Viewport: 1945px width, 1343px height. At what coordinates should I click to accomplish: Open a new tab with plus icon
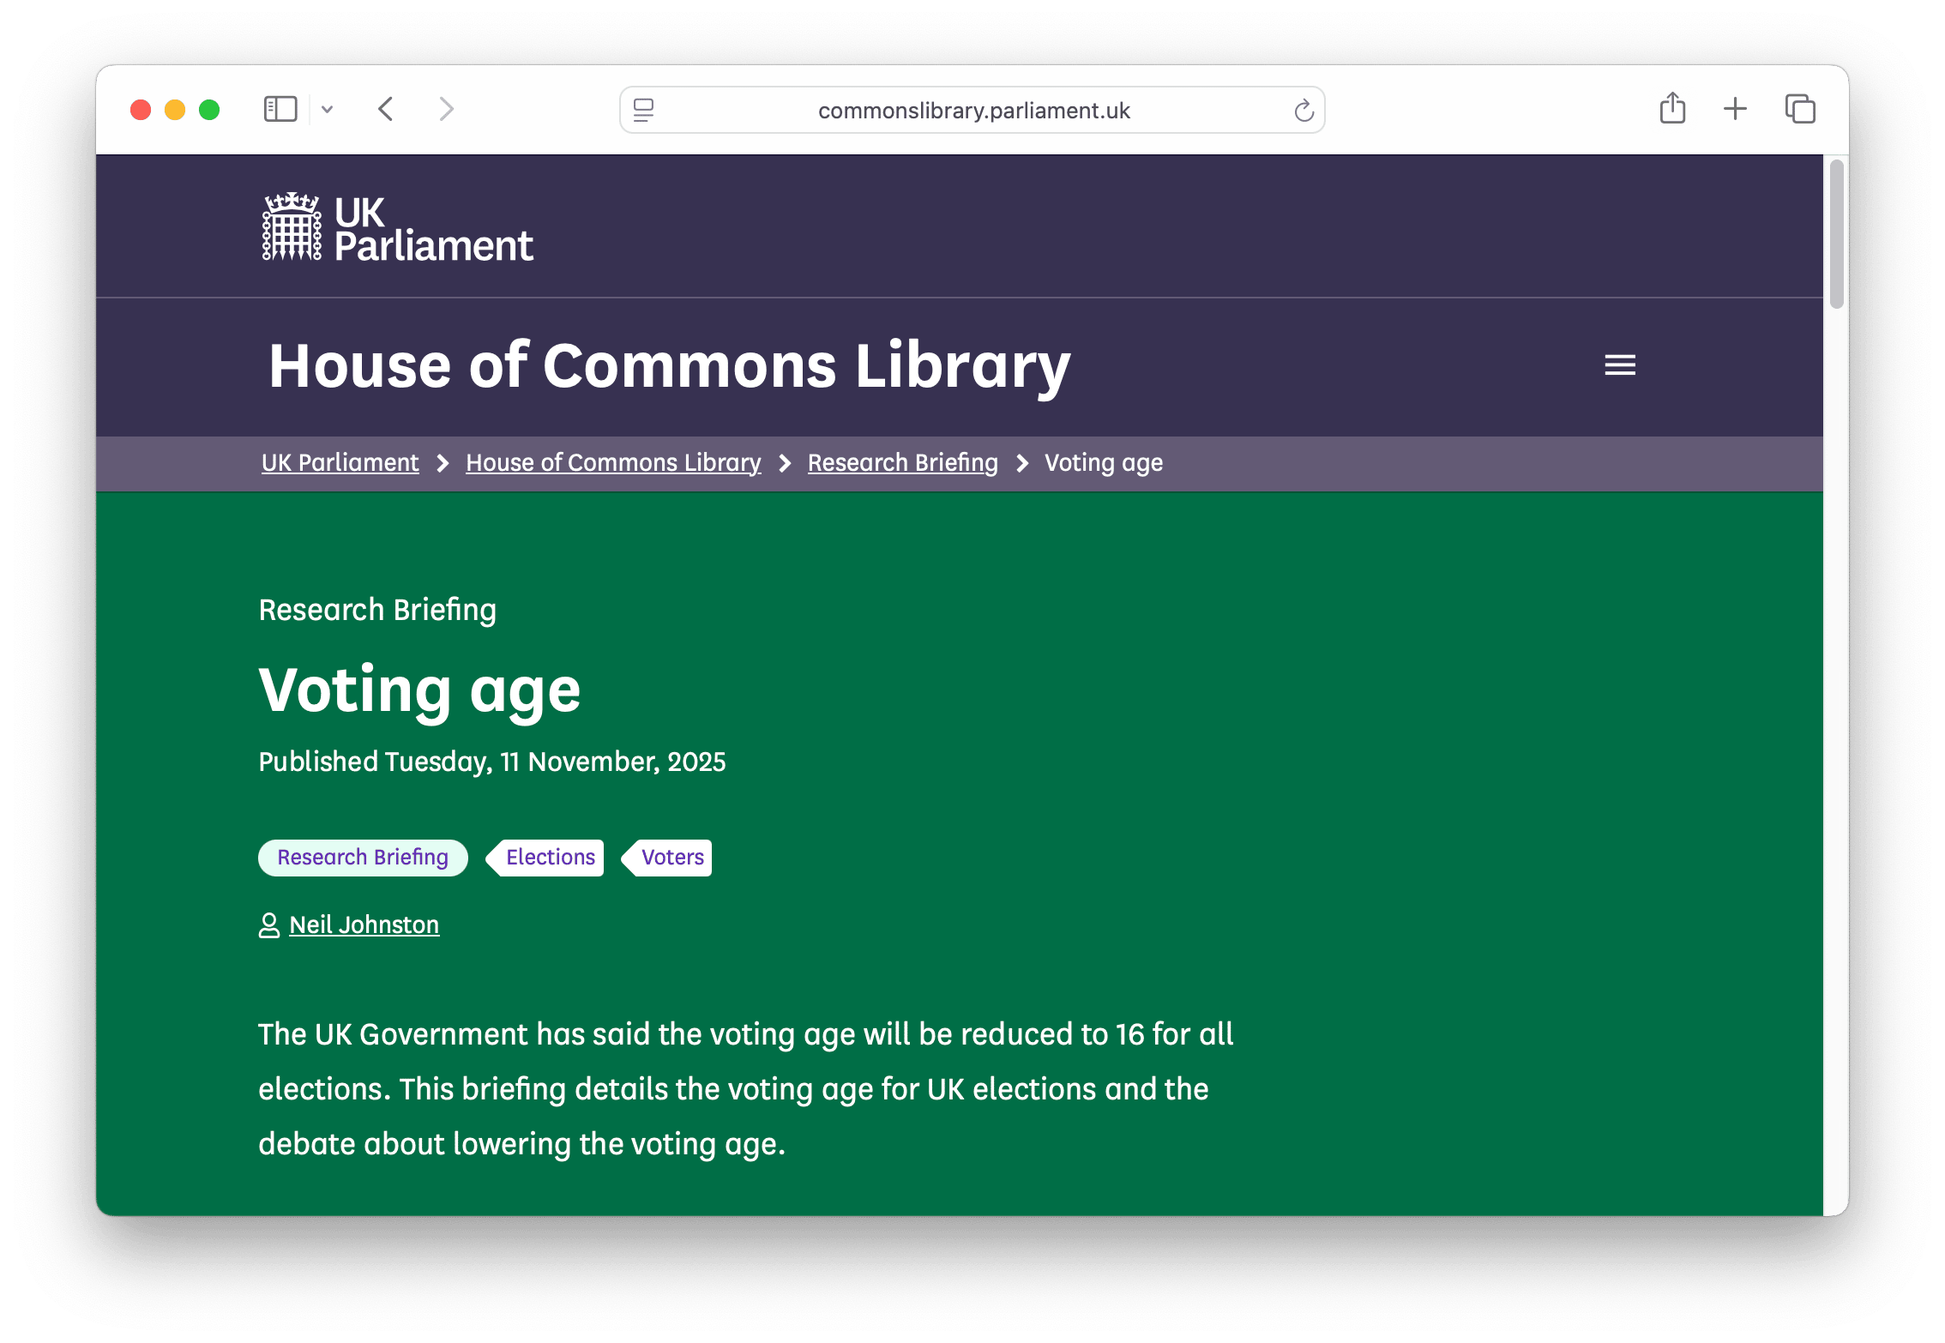[1734, 109]
